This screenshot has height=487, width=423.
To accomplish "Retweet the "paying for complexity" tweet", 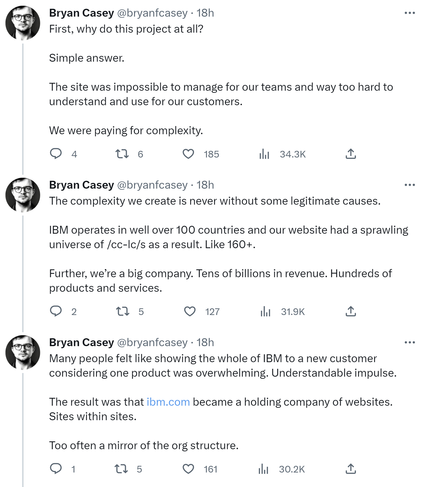I will tap(122, 154).
